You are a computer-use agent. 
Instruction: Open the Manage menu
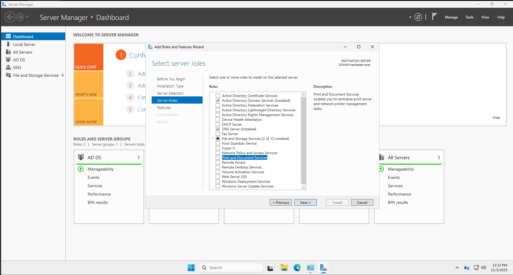451,17
